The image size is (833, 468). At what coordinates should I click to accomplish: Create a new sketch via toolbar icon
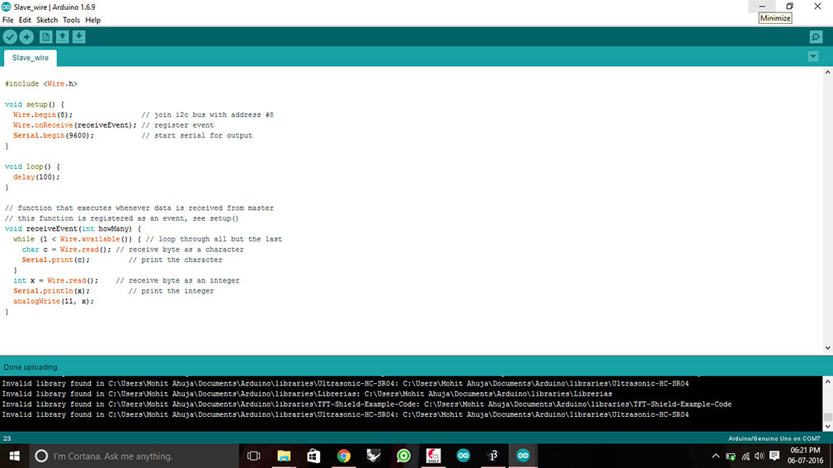point(45,36)
